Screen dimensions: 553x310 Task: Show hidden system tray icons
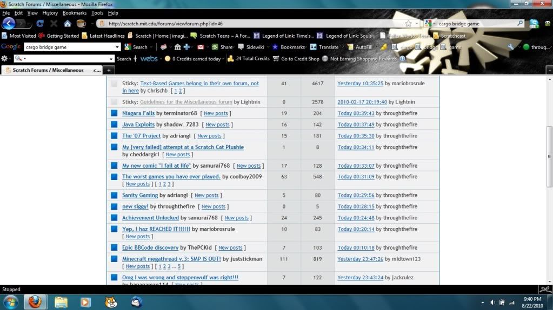tap(482, 302)
